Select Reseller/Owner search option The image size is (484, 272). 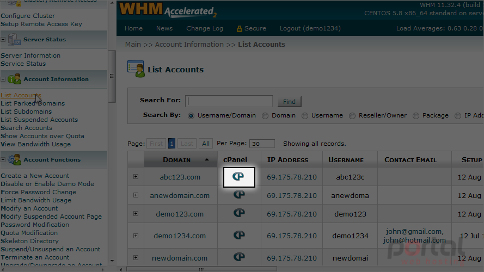[352, 116]
